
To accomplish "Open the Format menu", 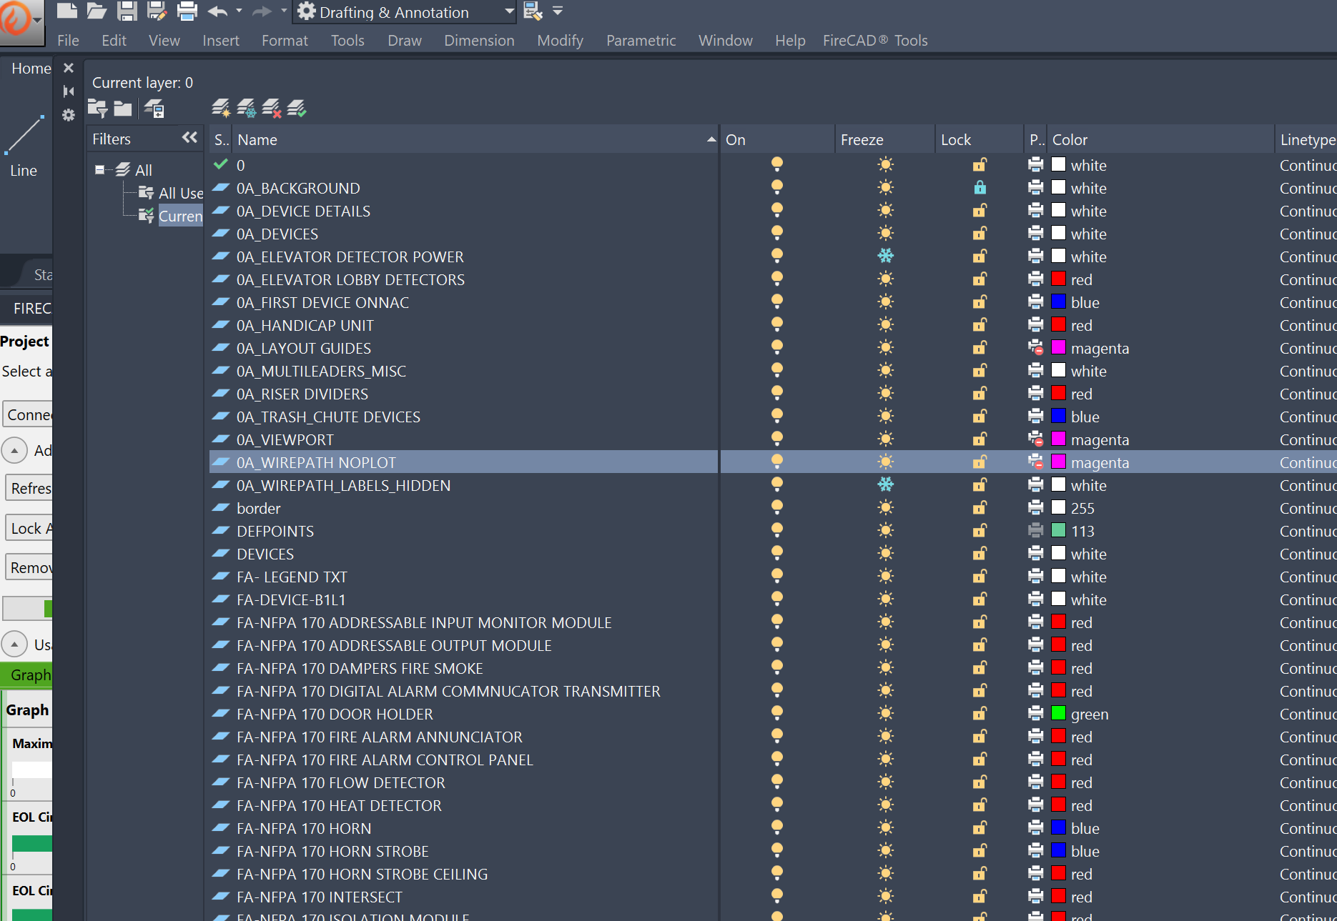I will click(x=285, y=41).
